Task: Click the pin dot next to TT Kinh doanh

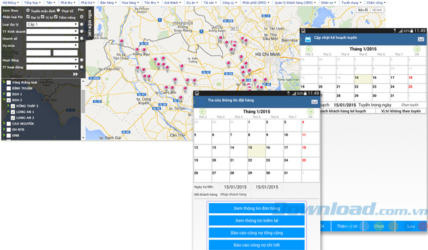Action: [x=82, y=31]
